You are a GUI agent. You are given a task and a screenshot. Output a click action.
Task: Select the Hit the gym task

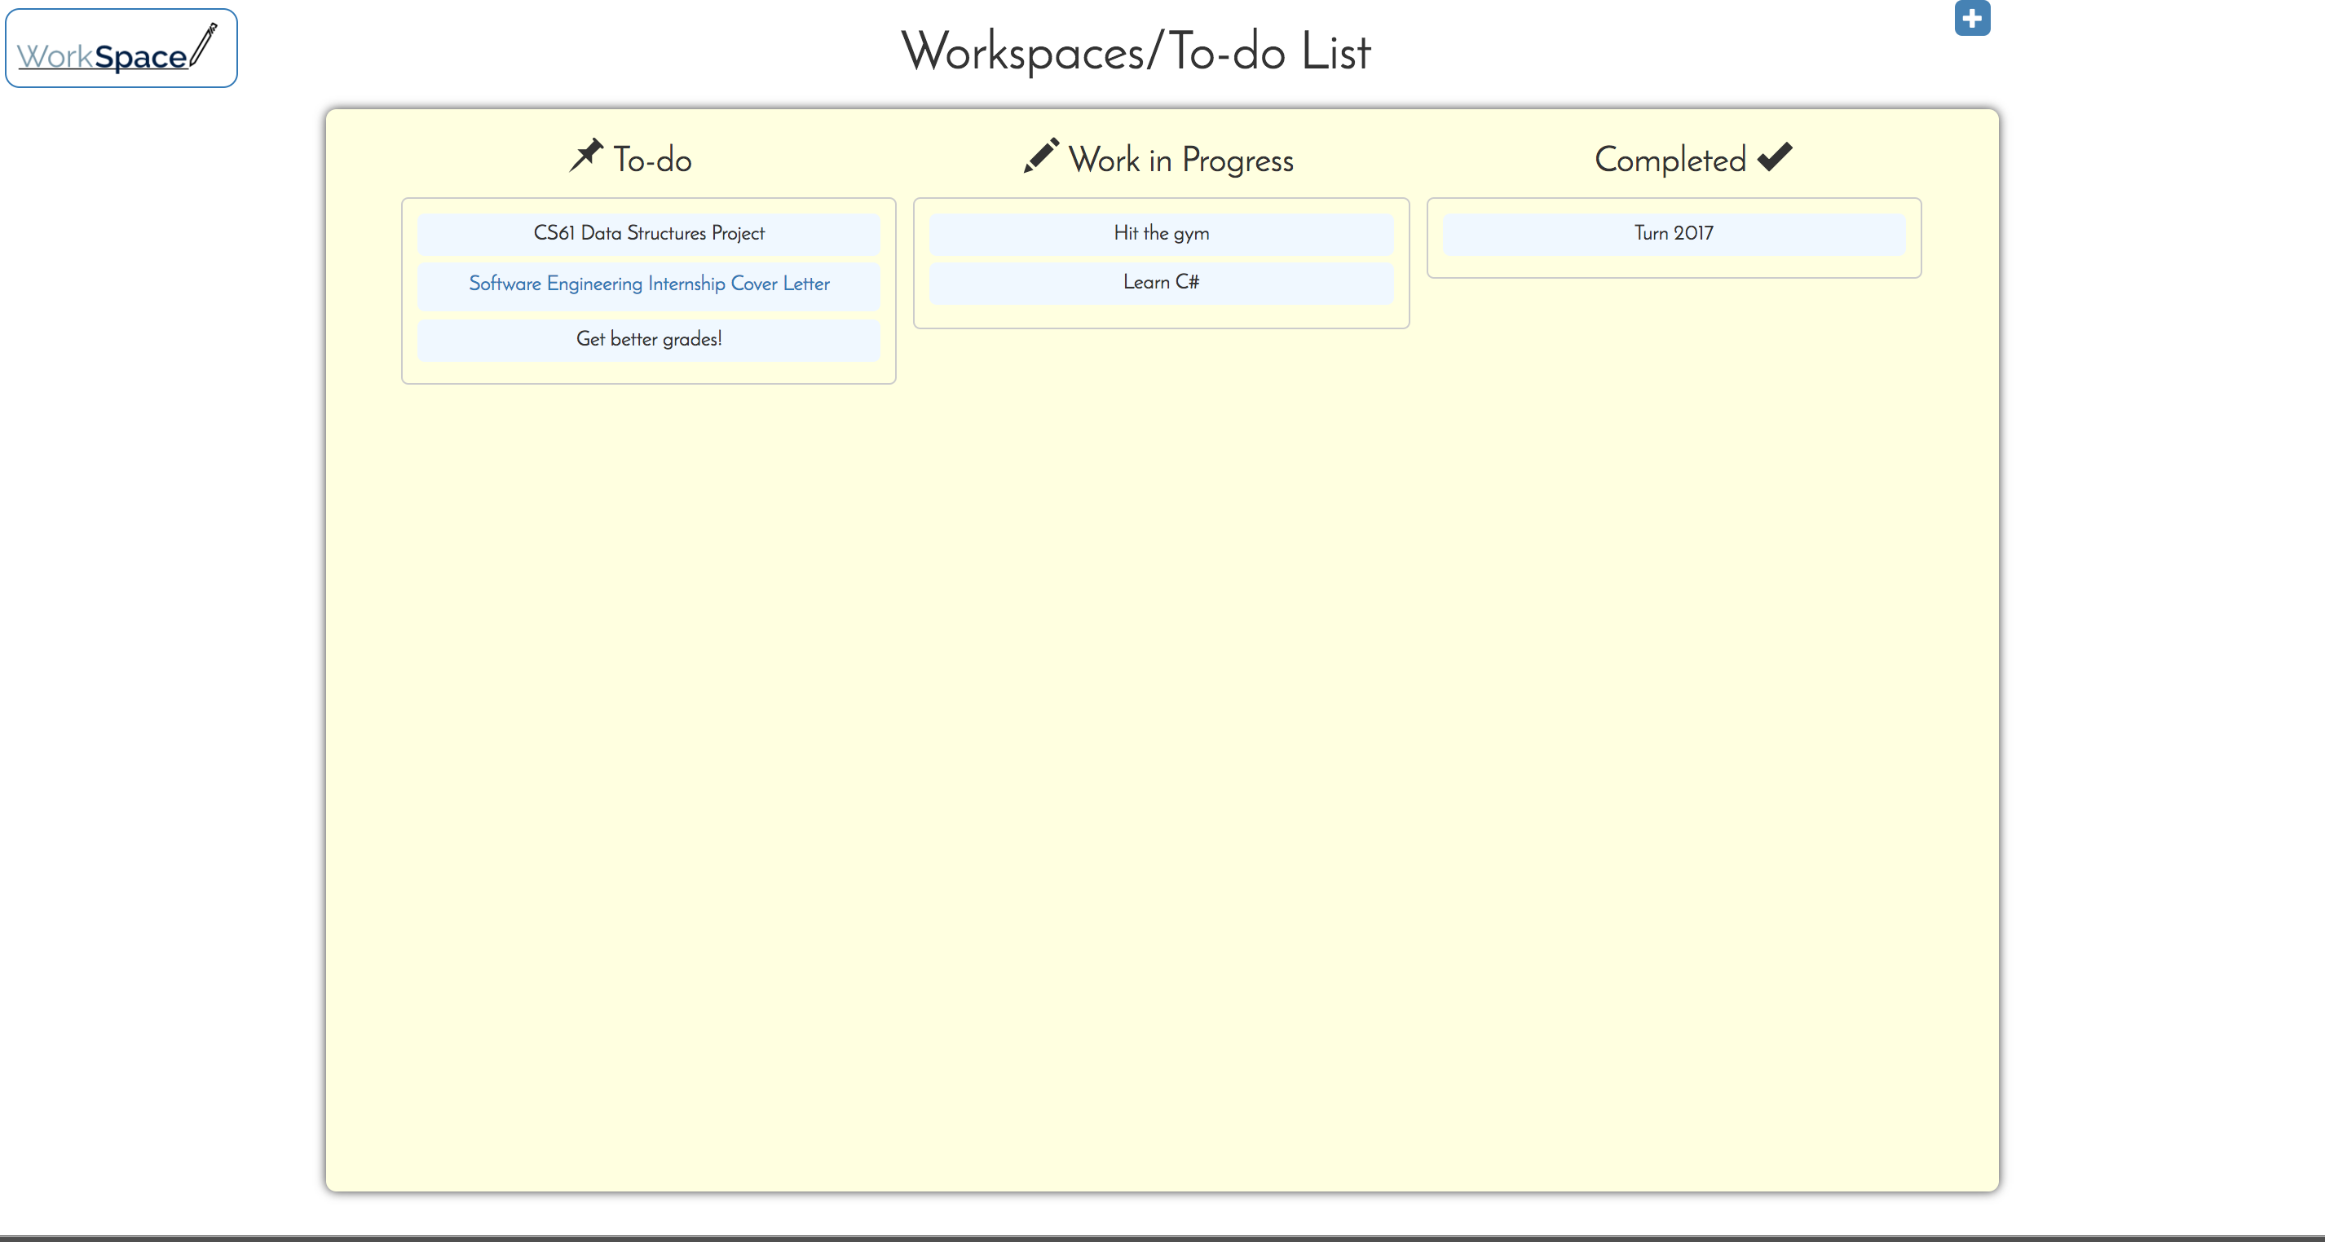[x=1161, y=234]
